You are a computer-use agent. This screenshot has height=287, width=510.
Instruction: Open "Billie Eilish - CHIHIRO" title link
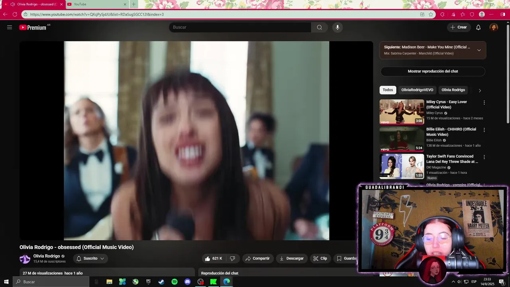coord(451,132)
